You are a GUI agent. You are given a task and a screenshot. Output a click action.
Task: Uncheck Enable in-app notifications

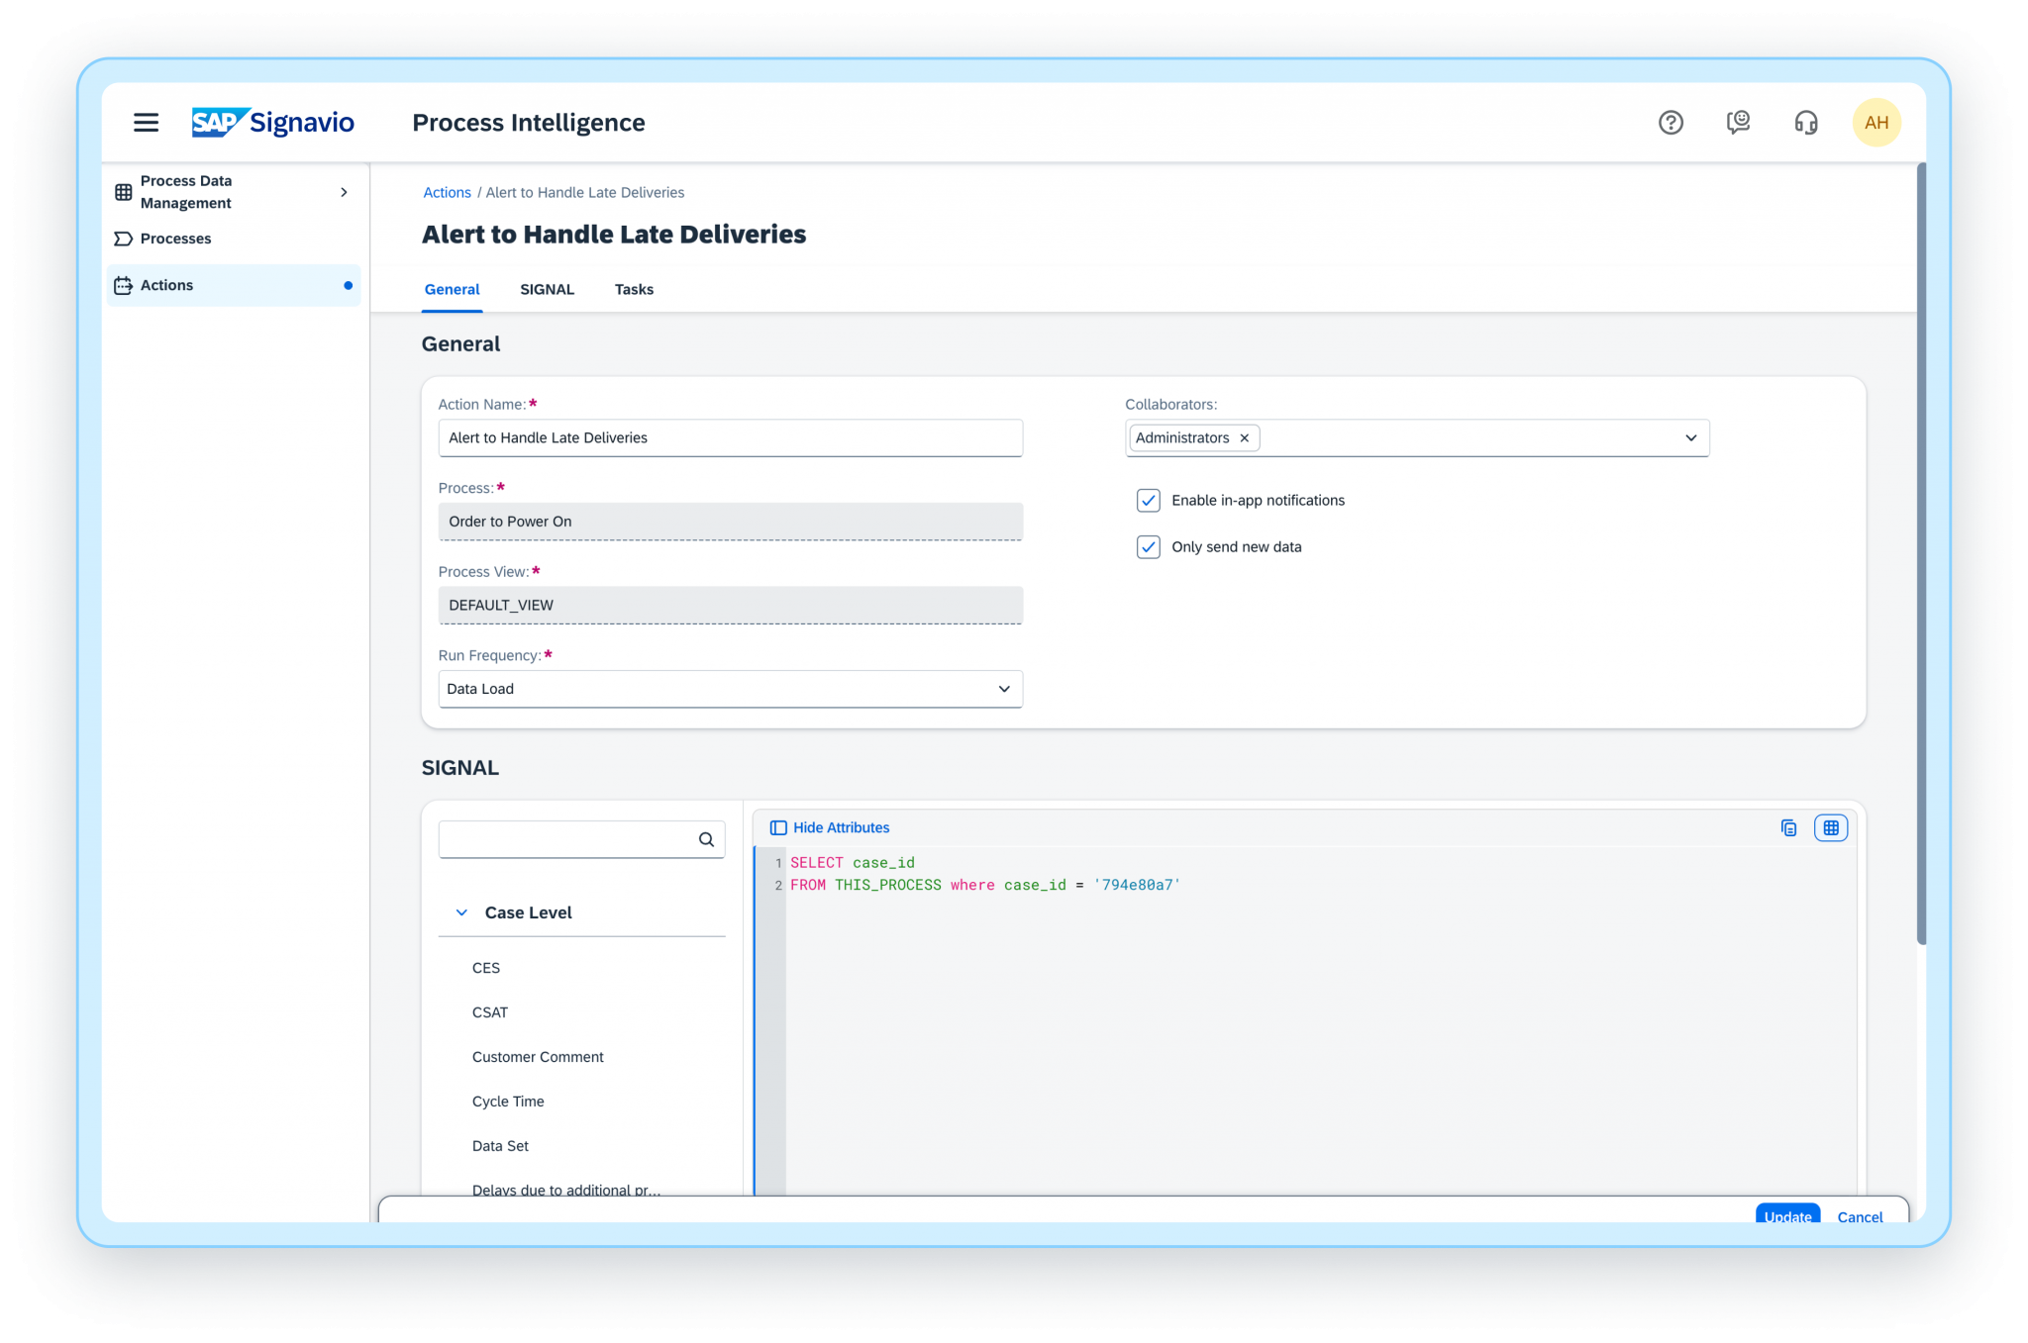pyautogui.click(x=1148, y=500)
